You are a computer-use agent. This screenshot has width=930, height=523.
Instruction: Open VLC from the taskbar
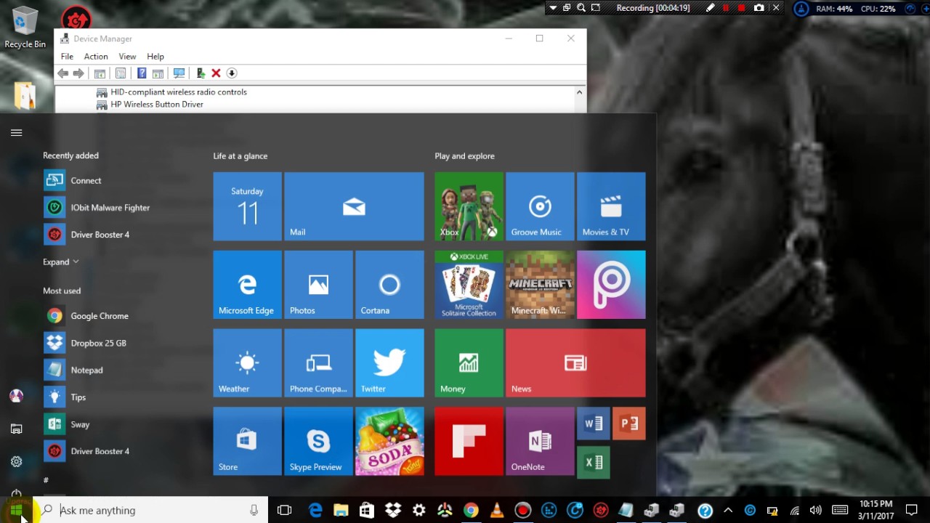coord(497,510)
